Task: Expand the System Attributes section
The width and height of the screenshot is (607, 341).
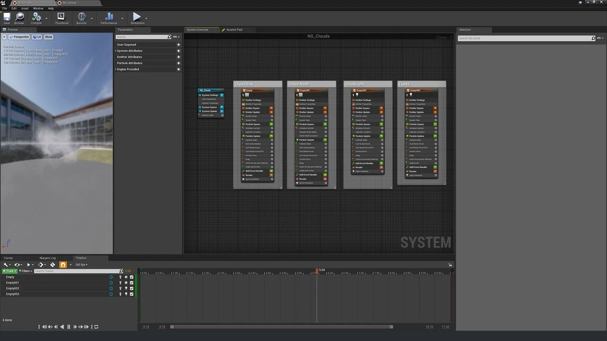Action: pyautogui.click(x=129, y=51)
